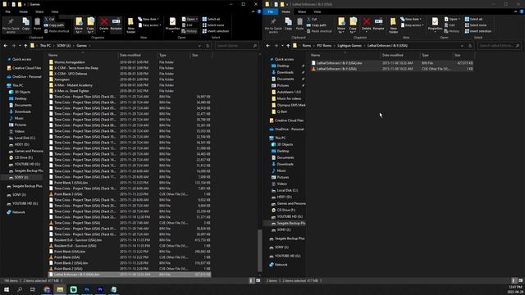Viewport: 525px width, 295px height.
Task: Open Move to dropdown in Games window
Action: [79, 25]
